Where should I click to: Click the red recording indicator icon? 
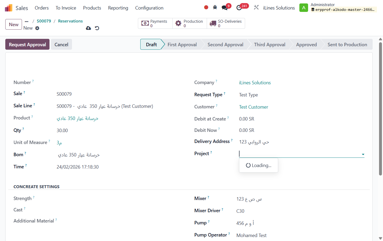coord(206,7)
